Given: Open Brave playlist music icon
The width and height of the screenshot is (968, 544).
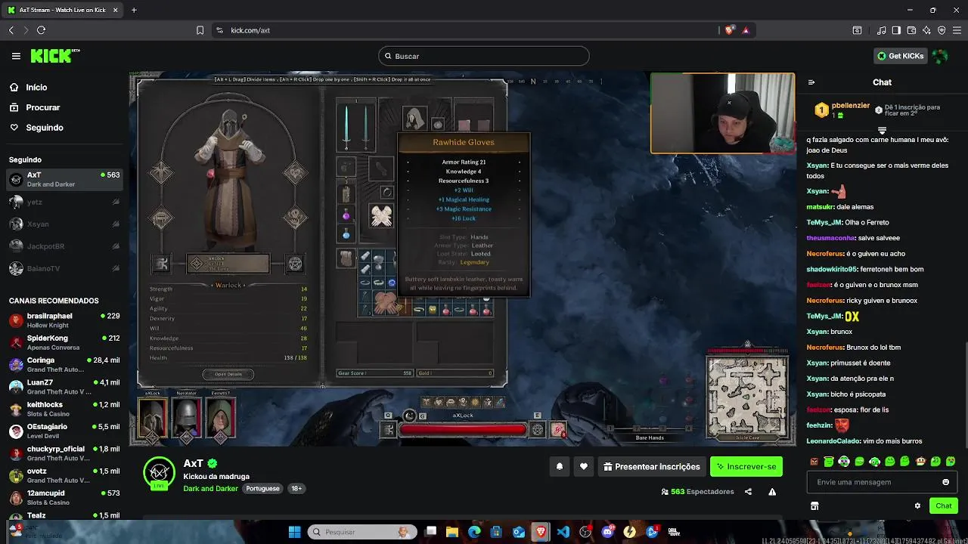Looking at the screenshot, I should click(x=882, y=30).
